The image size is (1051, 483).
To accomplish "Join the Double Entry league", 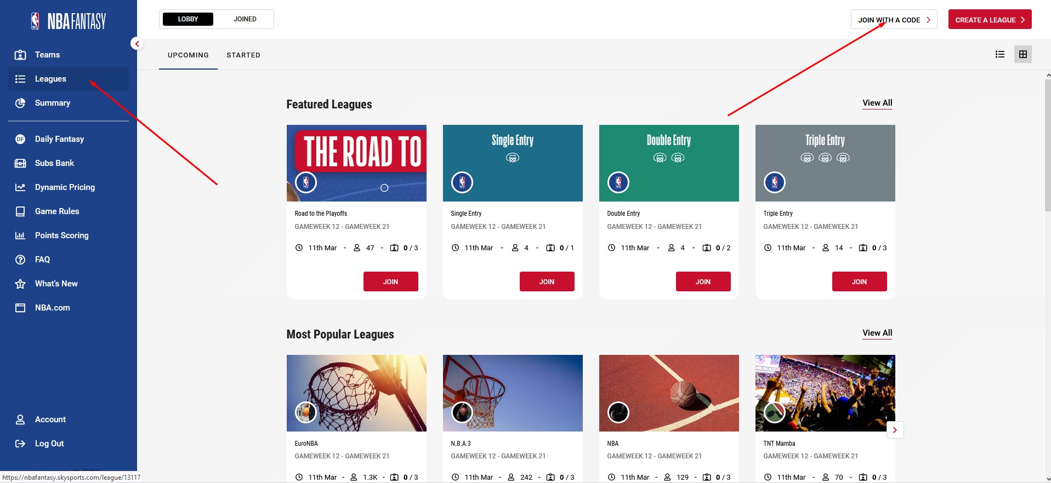I will (x=703, y=281).
